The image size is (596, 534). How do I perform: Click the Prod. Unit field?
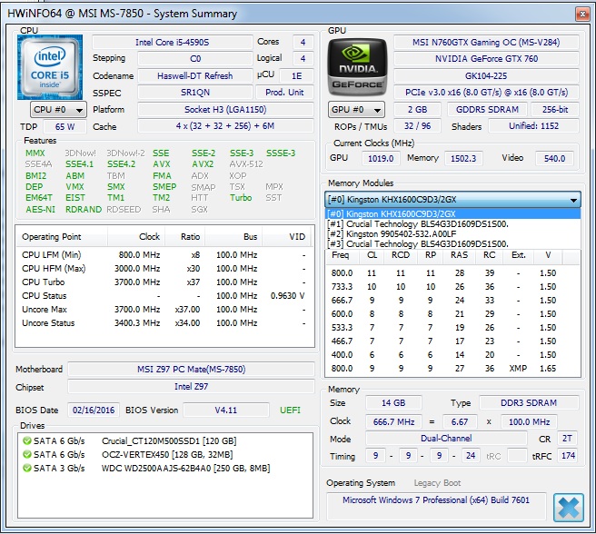(284, 93)
